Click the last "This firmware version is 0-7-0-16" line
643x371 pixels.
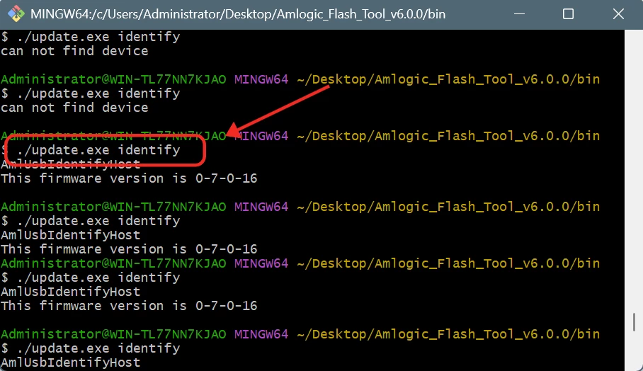click(x=129, y=306)
